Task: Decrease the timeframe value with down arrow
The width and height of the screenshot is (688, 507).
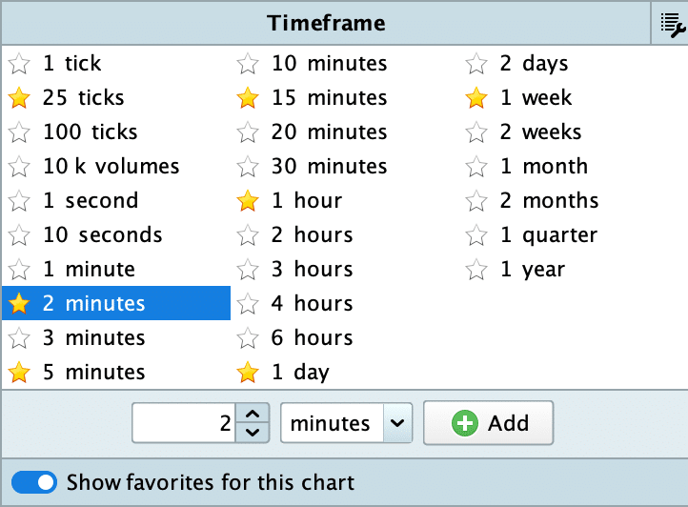Action: (x=251, y=433)
